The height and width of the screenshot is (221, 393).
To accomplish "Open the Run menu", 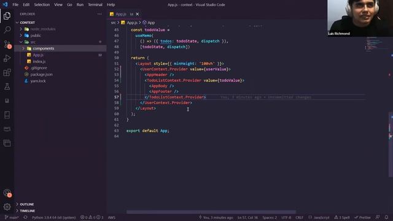I will click(80, 4).
